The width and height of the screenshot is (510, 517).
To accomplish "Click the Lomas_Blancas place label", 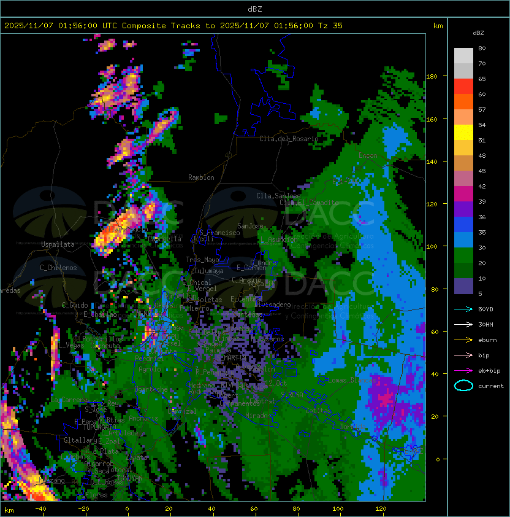I will tap(352, 380).
